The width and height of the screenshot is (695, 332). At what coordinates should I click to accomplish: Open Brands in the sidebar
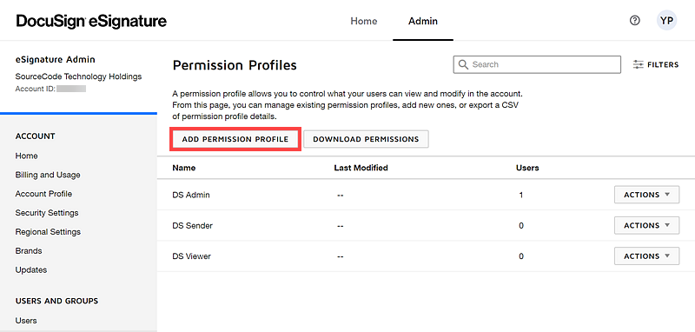[29, 251]
